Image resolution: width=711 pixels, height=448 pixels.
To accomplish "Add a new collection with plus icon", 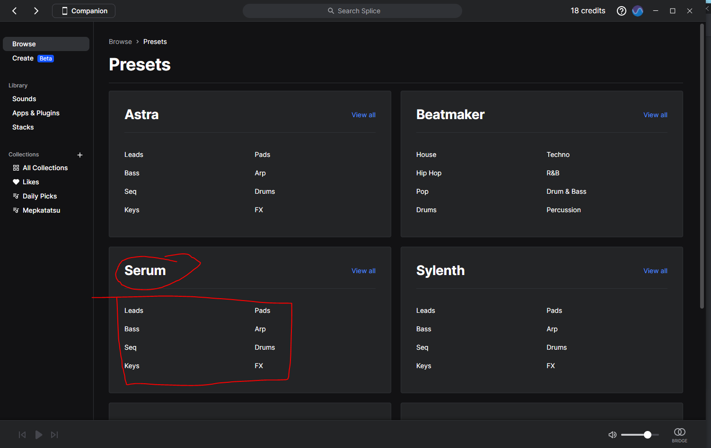I will [x=80, y=155].
